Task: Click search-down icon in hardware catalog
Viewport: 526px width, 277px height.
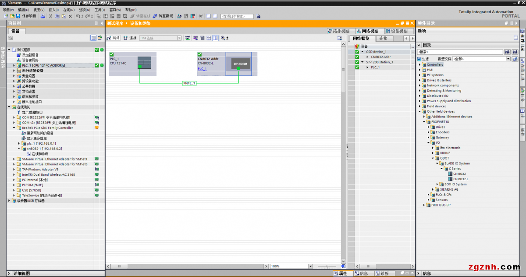Action: pyautogui.click(x=508, y=52)
